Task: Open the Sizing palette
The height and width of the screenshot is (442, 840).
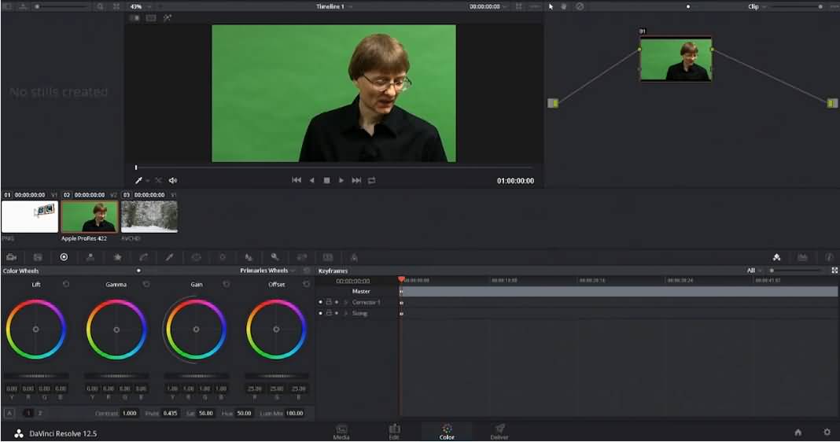Action: pos(301,257)
